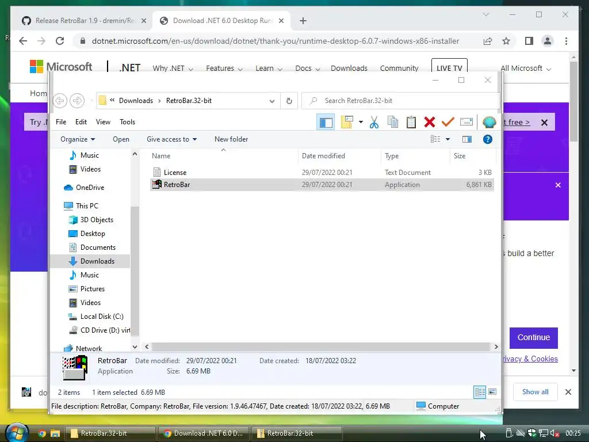Screen dimensions: 589x442
Task: Refresh the Explorer address bar
Action: 289,101
